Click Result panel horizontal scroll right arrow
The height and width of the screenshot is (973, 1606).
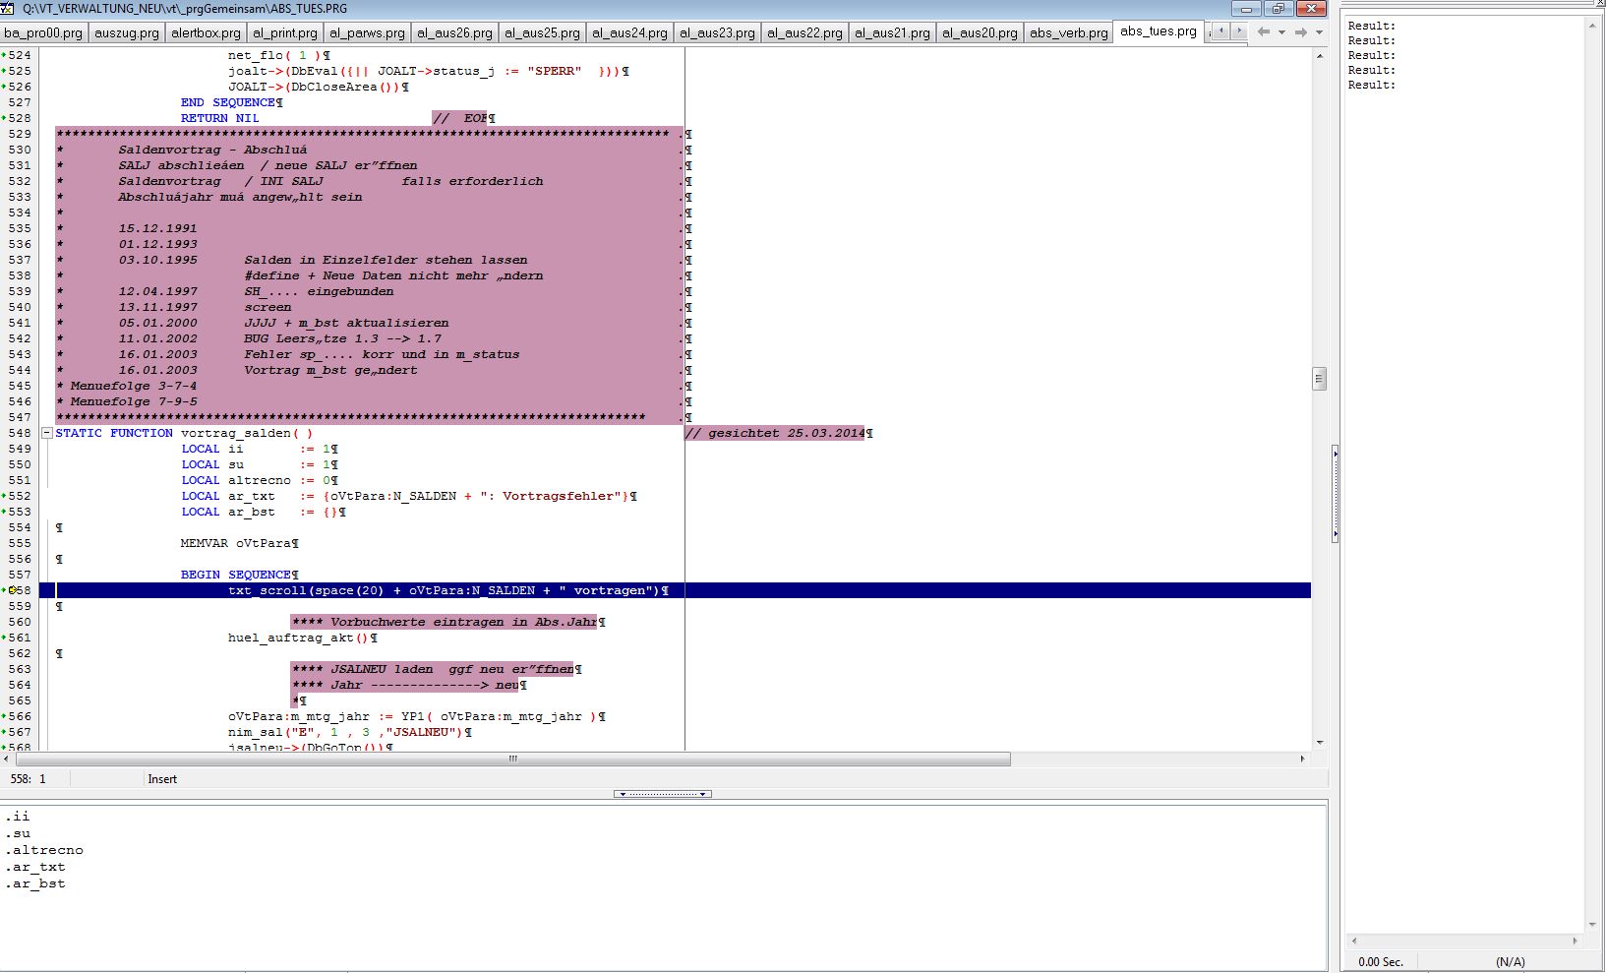coord(1576,941)
